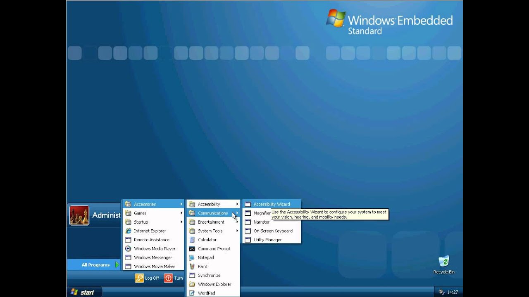
Task: Choose the Utility Manager menu entry
Action: coord(272,240)
